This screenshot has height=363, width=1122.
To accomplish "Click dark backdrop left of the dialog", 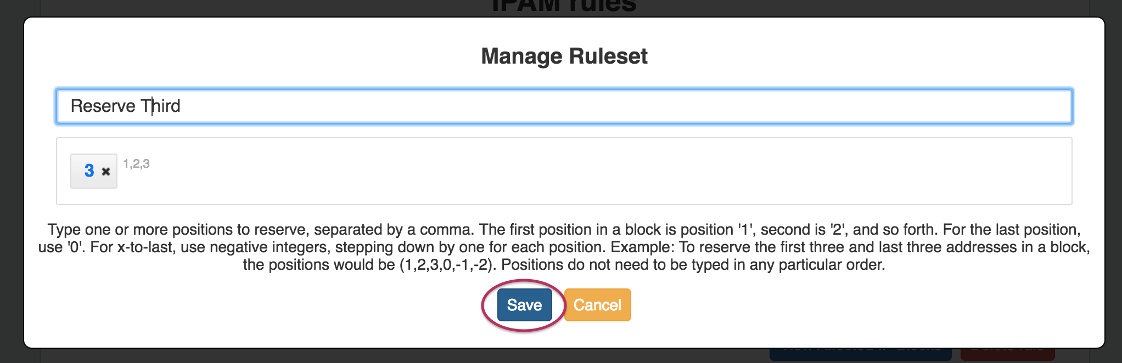I will [x=11, y=181].
